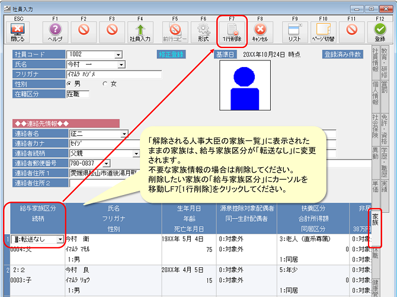Viewport: 397px width, 297px height.
Task: Click the 登録済み件数 button
Action: pos(342,54)
